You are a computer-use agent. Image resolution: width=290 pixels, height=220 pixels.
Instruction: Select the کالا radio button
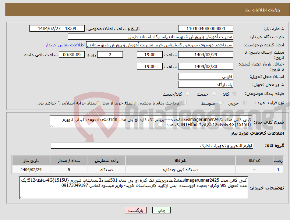pos(234,93)
